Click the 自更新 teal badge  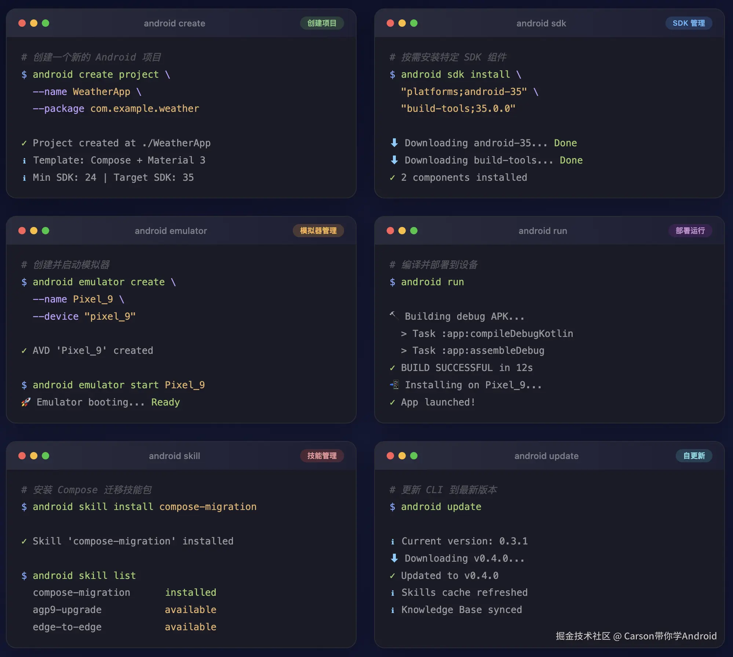[x=694, y=456]
